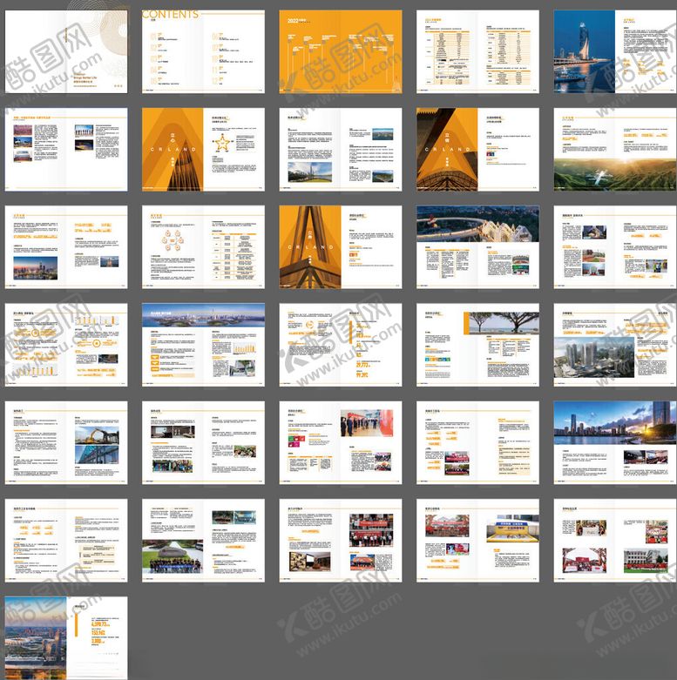This screenshot has width=677, height=680.
Task: Open the spread with group photo on lawn
Action: pyautogui.click(x=203, y=540)
